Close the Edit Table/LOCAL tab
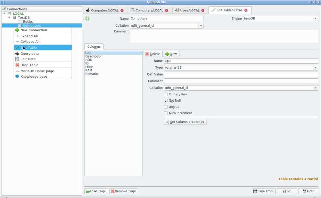The width and height of the screenshot is (321, 198). [x=246, y=10]
